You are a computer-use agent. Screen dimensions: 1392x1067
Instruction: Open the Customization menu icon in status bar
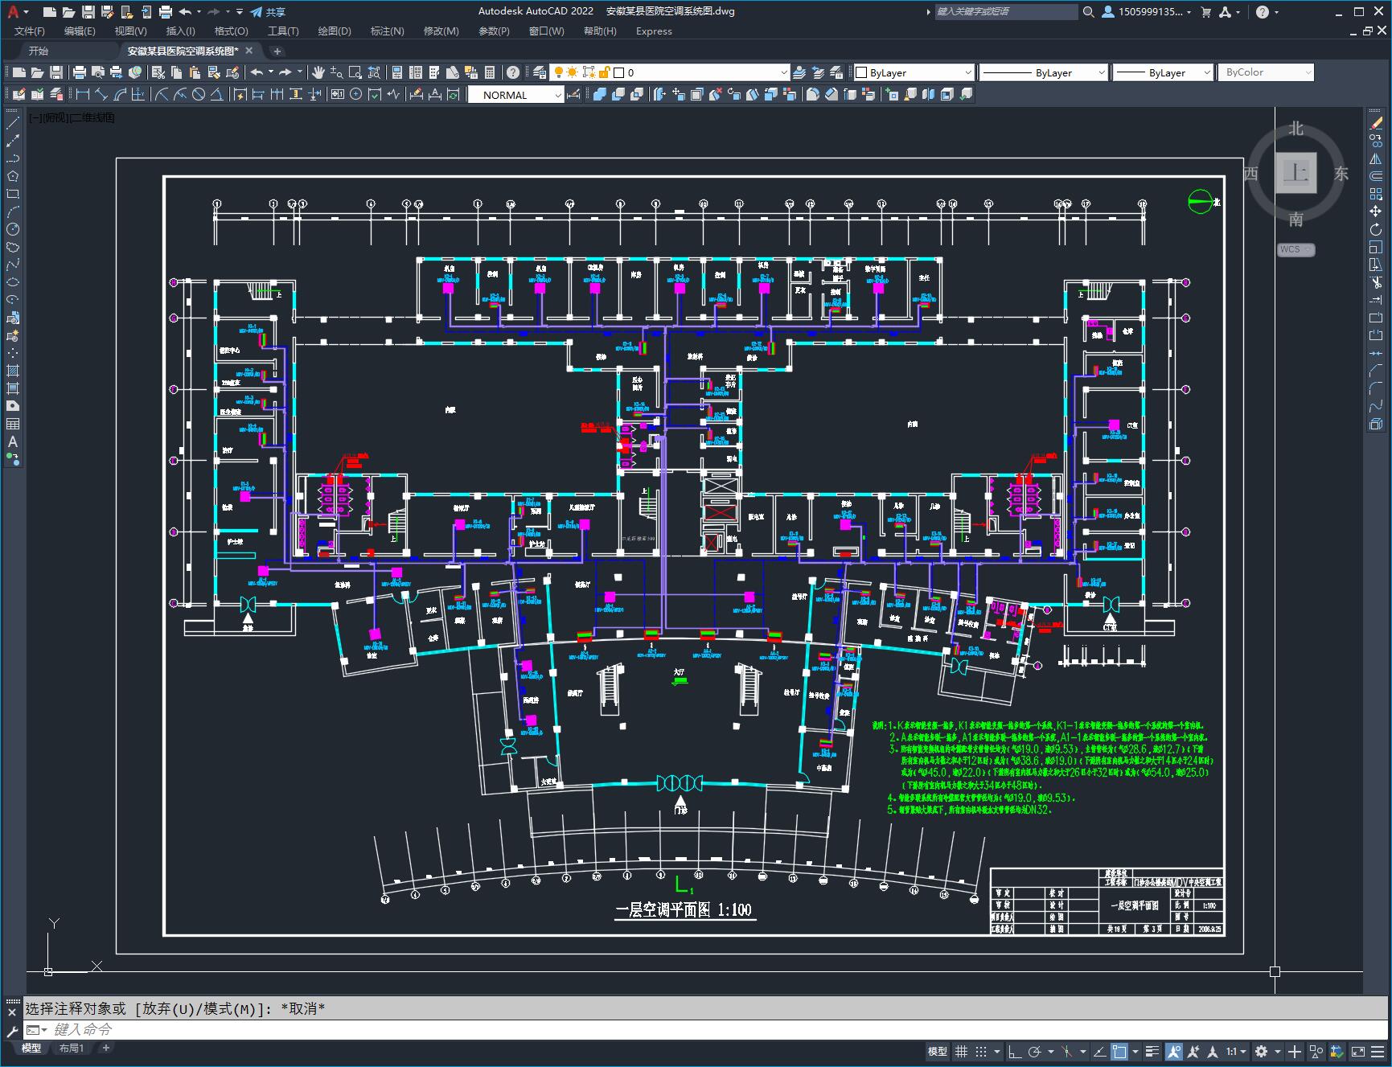pyautogui.click(x=1378, y=1051)
